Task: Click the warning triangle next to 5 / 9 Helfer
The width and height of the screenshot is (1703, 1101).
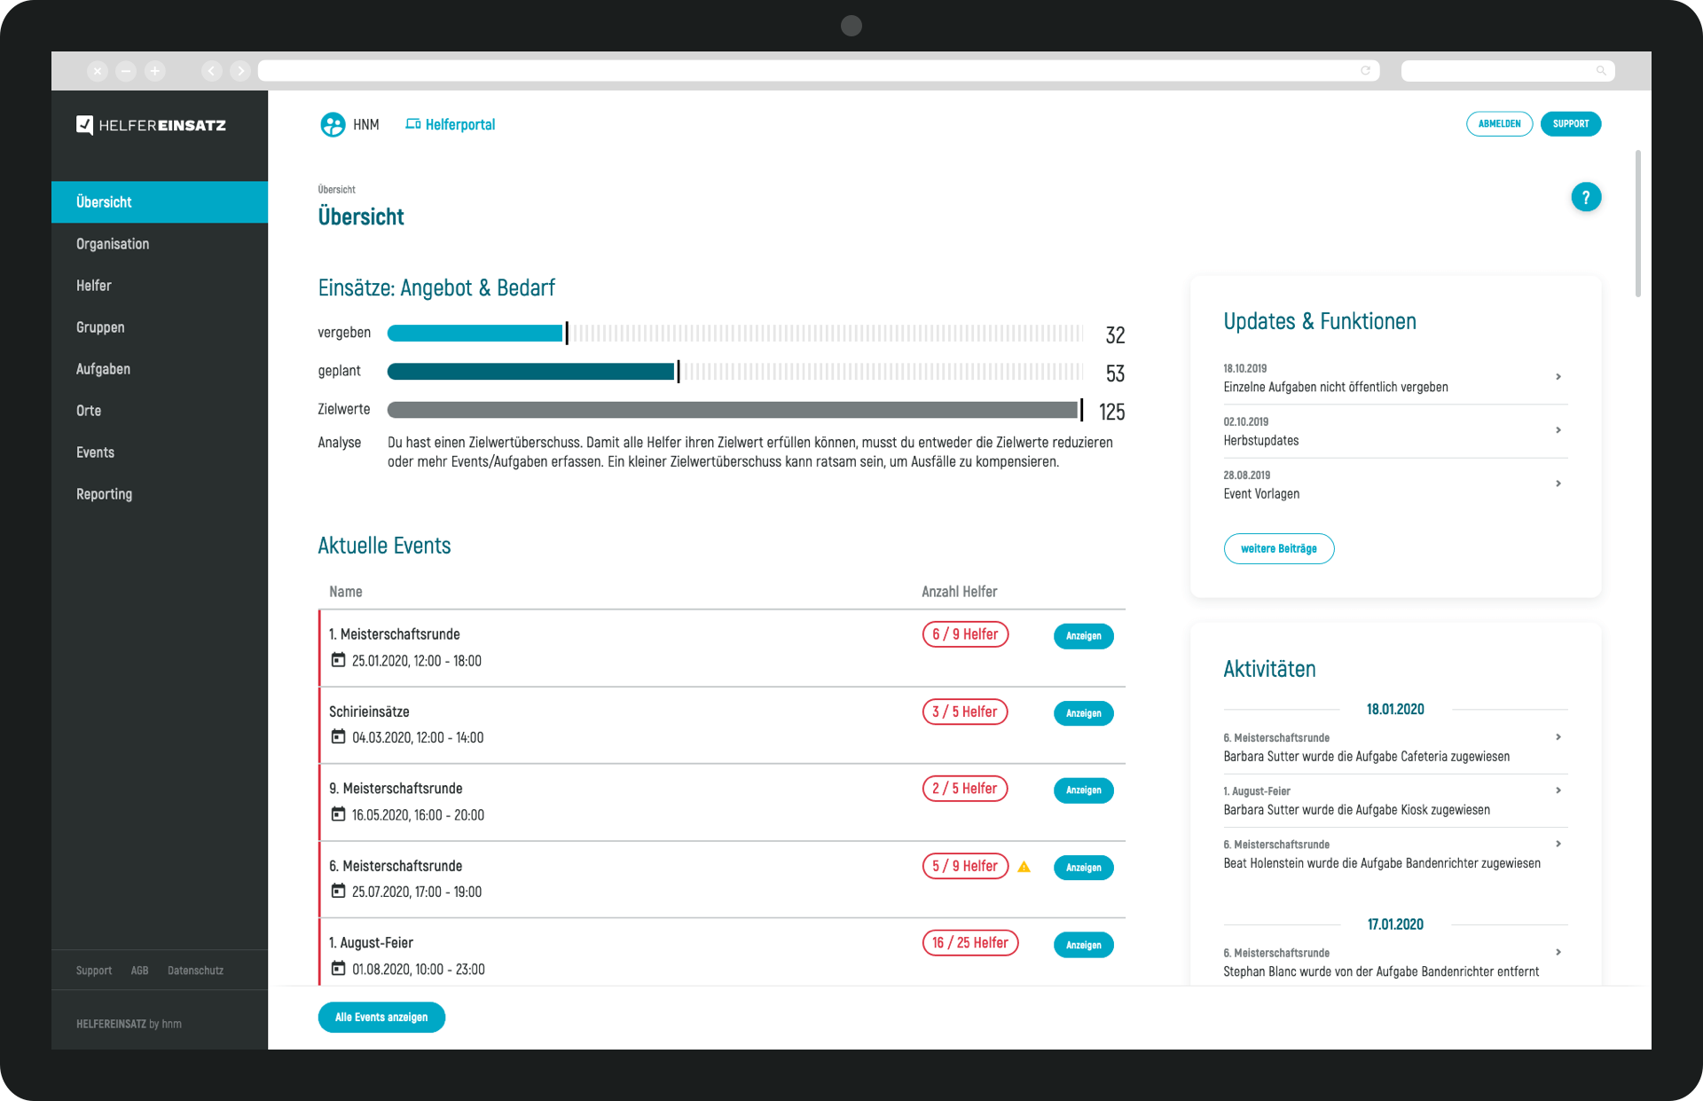Action: (x=1024, y=867)
